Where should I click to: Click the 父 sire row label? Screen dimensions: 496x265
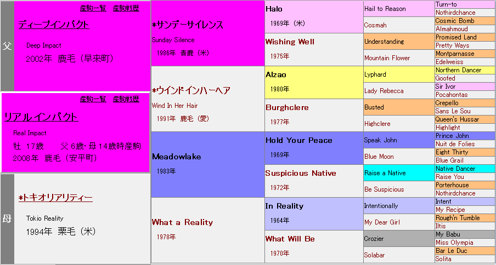(7, 46)
